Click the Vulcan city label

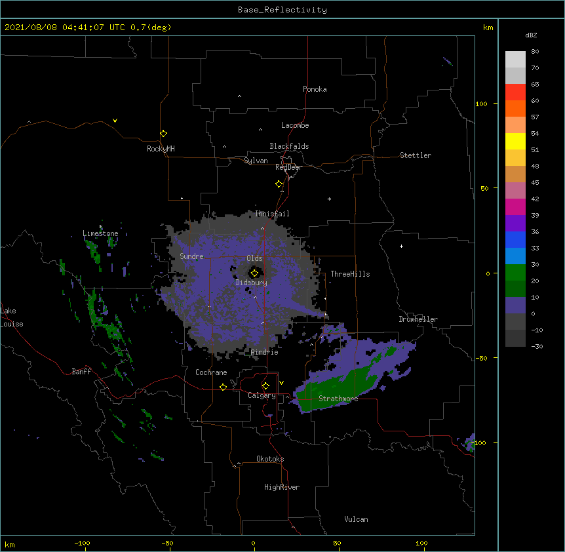coord(356,519)
